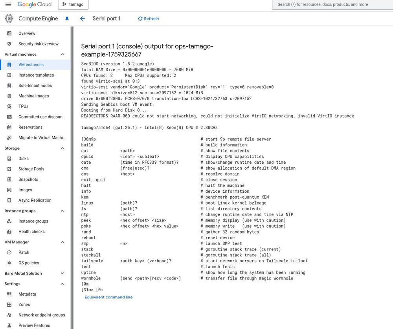
Task: Click the OS policies gear icon
Action: (9, 263)
